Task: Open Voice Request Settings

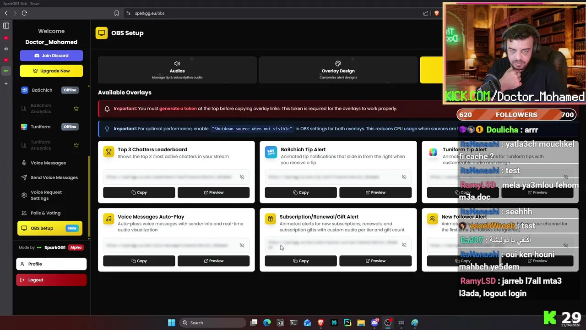Action: tap(50, 195)
